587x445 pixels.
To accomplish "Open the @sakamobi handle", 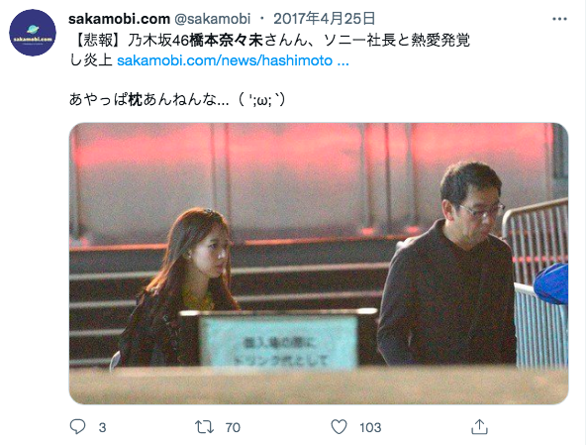I will [213, 19].
